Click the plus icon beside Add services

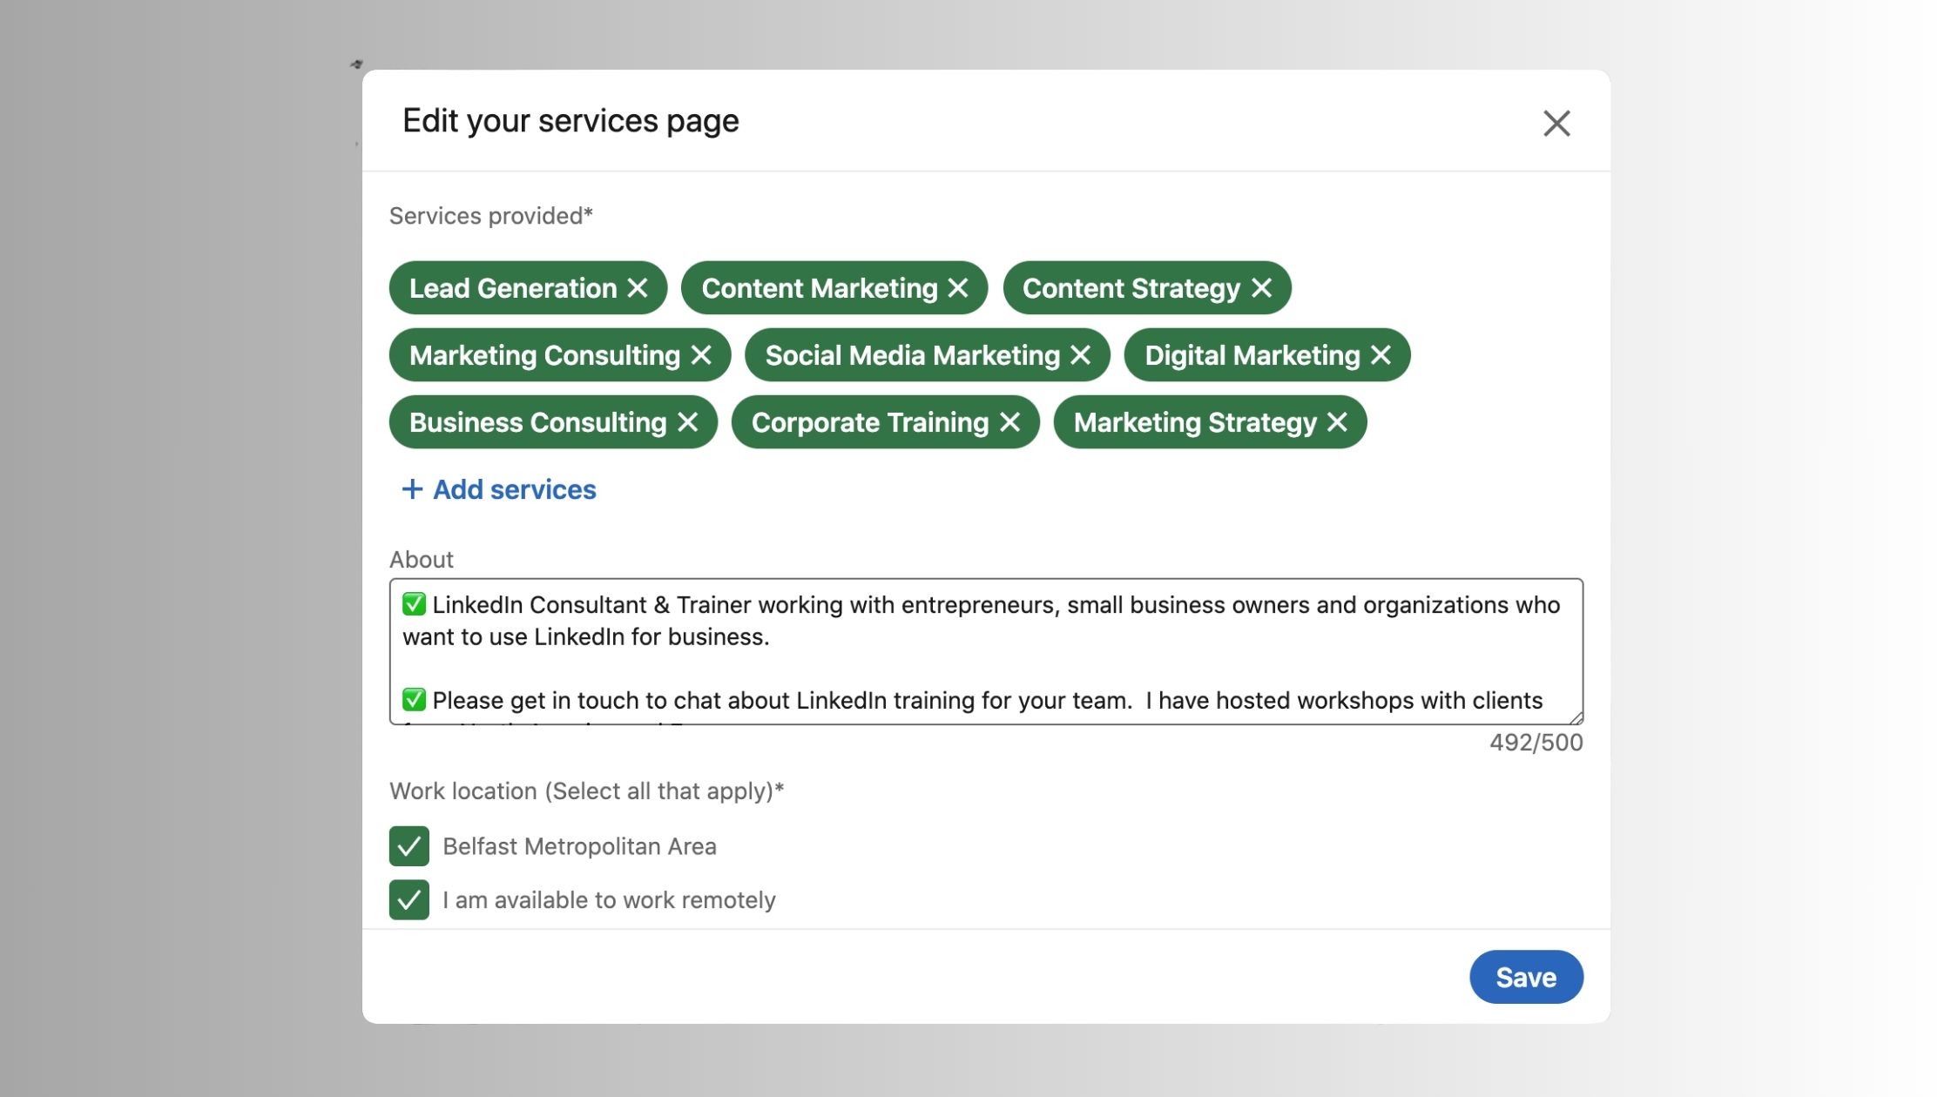click(x=412, y=489)
